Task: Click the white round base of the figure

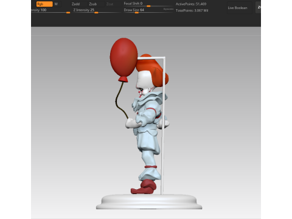Action: pos(149,201)
